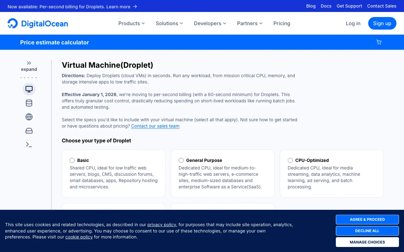404x252 pixels.
Task: Click the Sign up button
Action: click(x=382, y=23)
